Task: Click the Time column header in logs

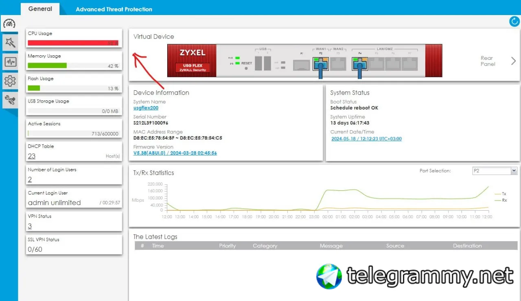Action: (x=158, y=246)
